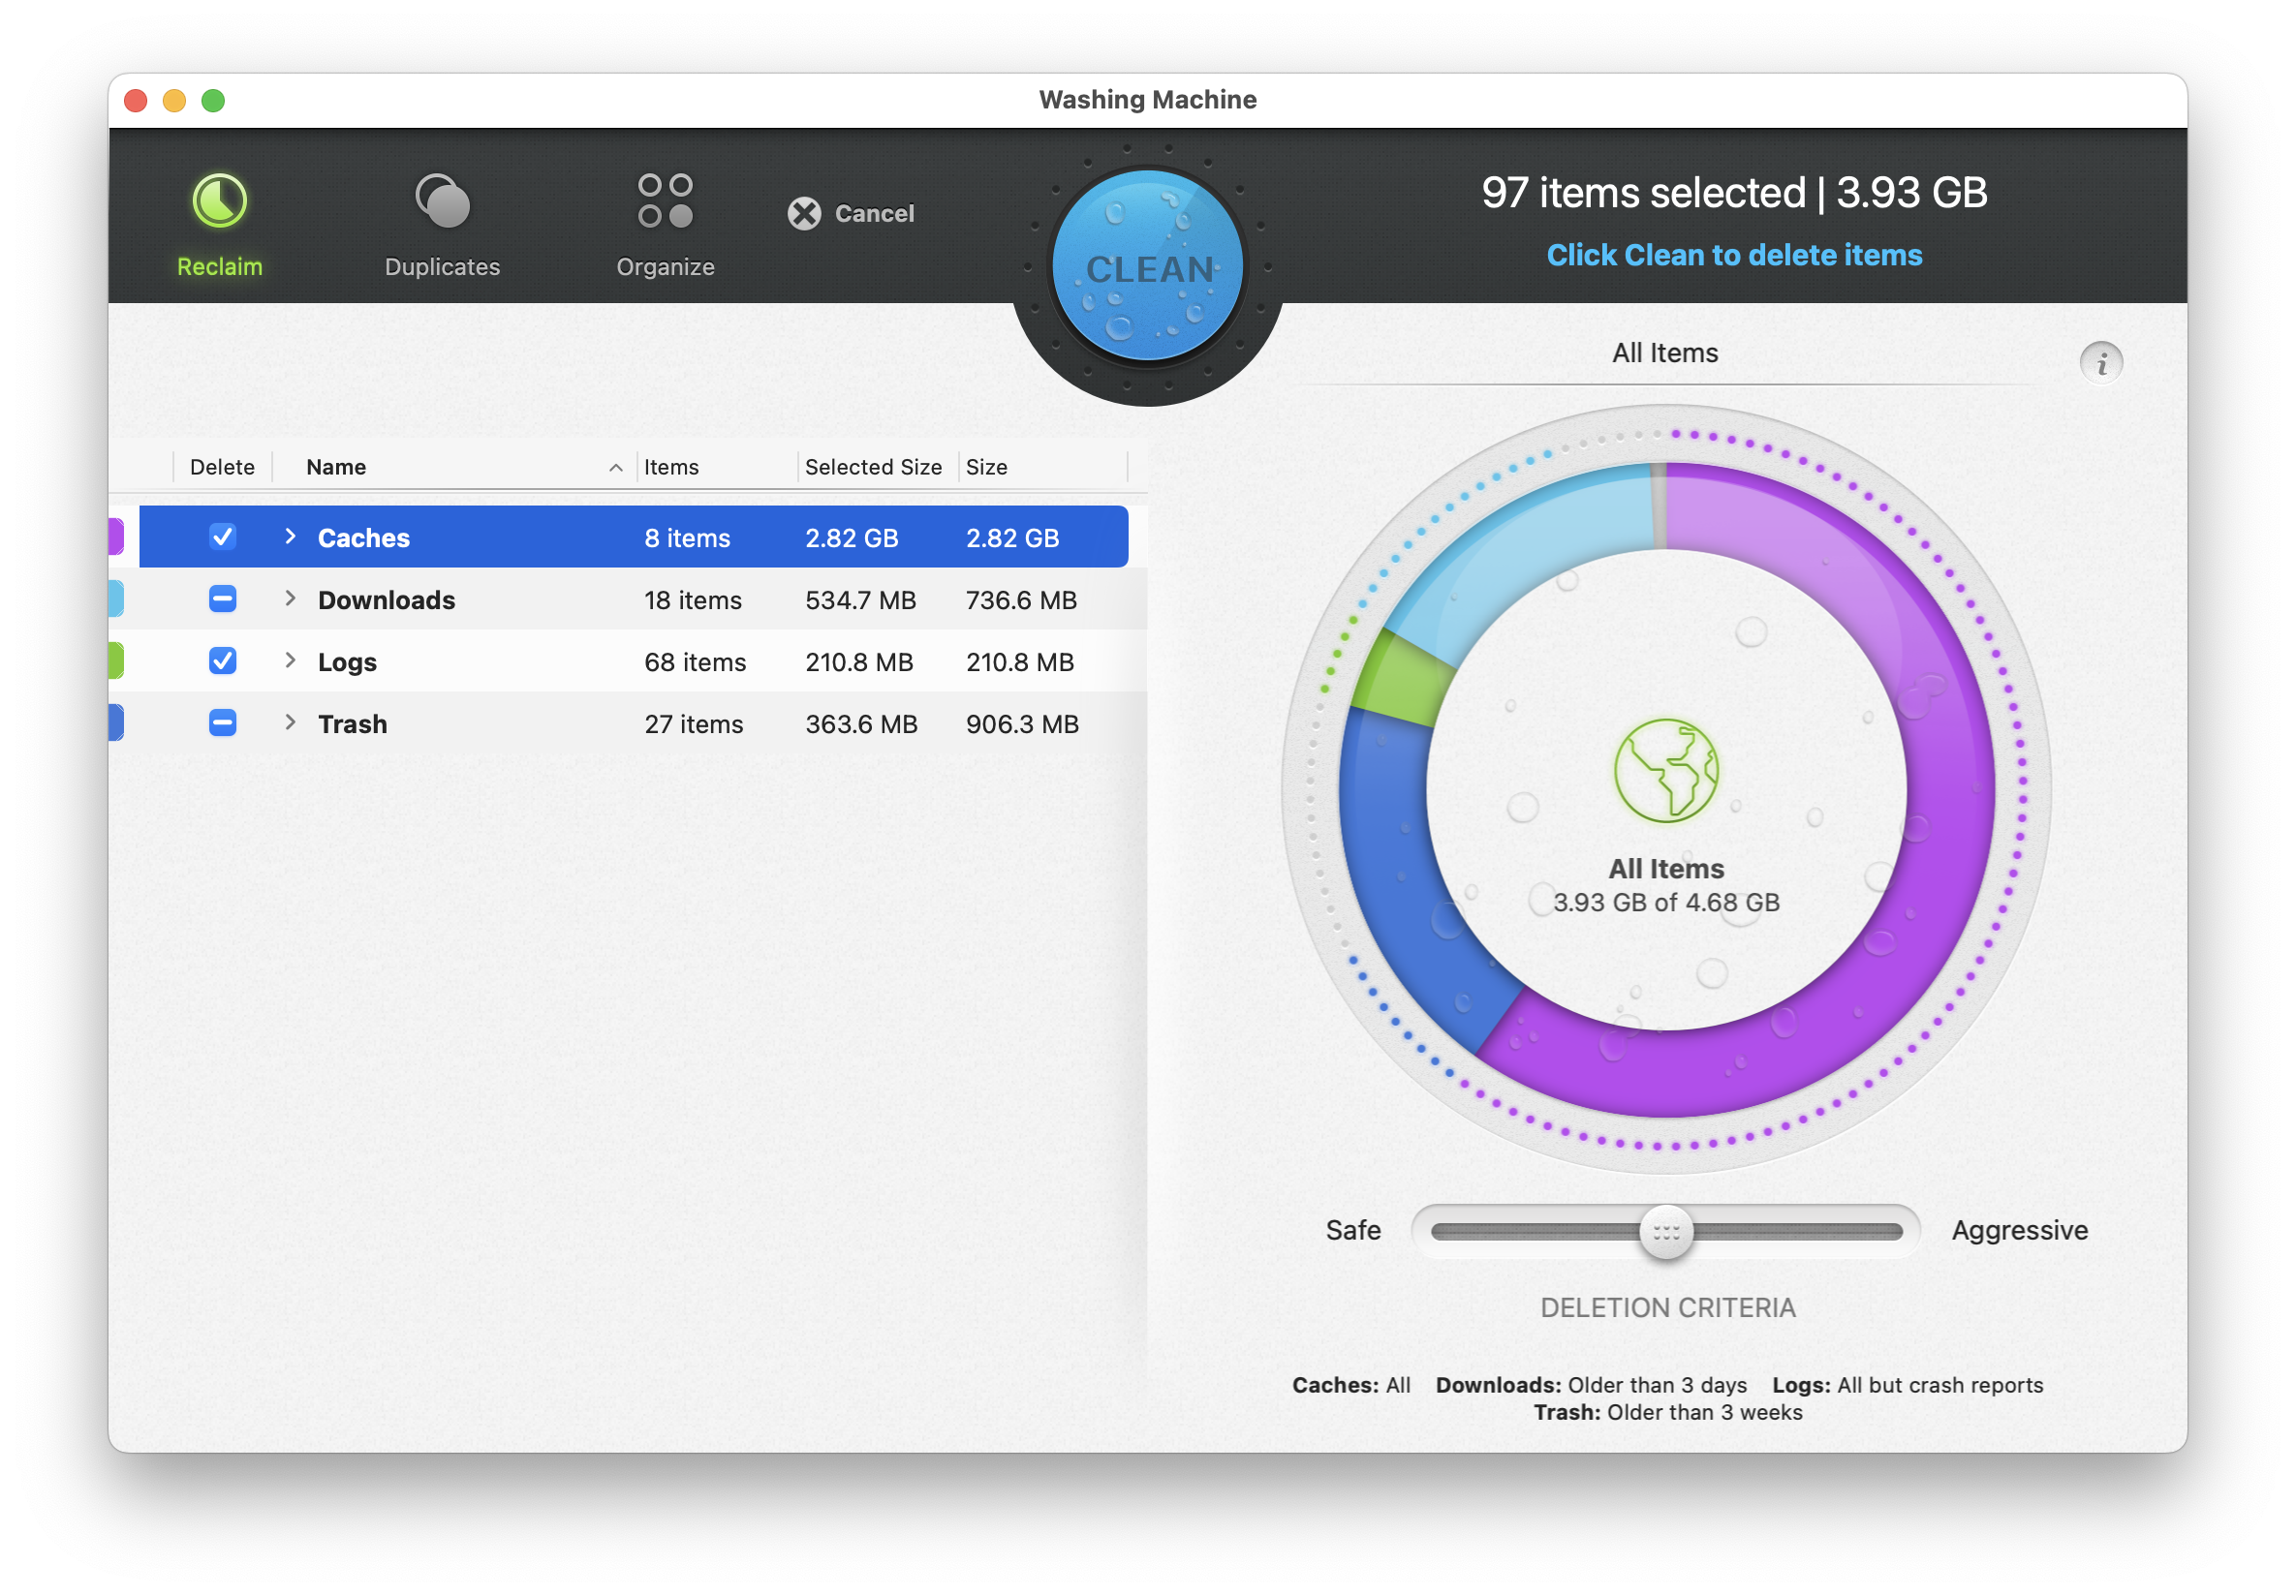Screen dimensions: 2296x1596
Task: Click the 'DELETION CRITERIA' label
Action: [x=1667, y=1307]
